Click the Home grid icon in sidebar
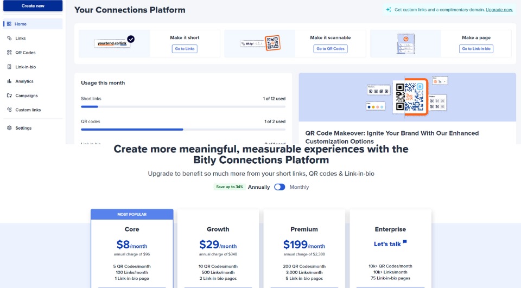This screenshot has width=521, height=288. click(9, 24)
